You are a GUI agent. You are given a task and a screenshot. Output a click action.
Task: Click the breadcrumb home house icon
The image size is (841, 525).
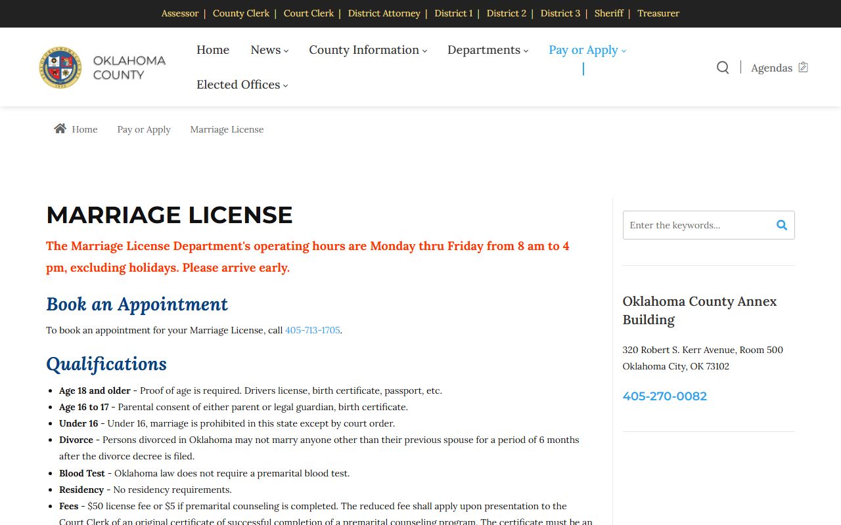60,129
